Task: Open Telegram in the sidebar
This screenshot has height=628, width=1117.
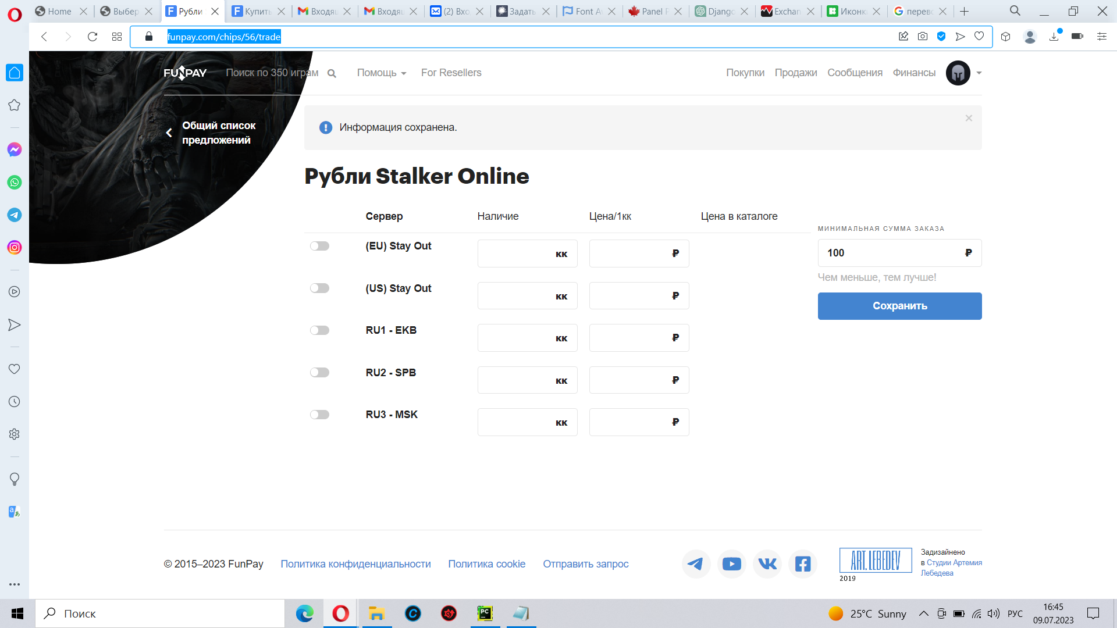Action: 15,215
